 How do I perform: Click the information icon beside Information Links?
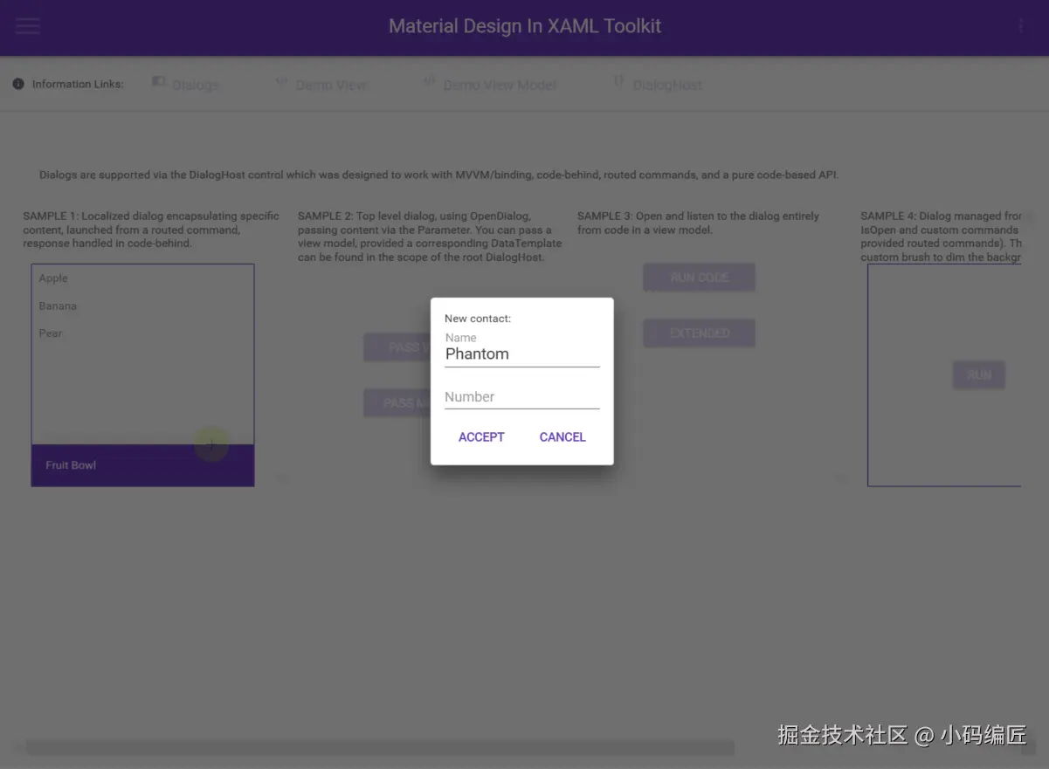(18, 84)
